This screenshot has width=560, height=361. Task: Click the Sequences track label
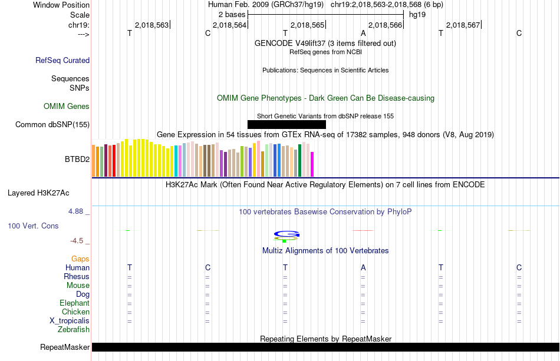70,78
